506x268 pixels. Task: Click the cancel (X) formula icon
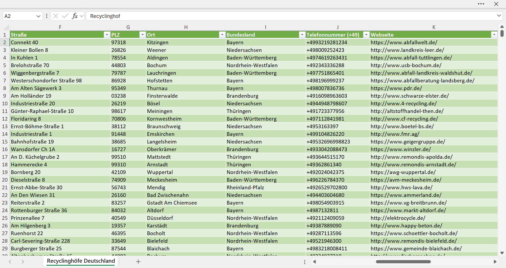[x=56, y=16]
